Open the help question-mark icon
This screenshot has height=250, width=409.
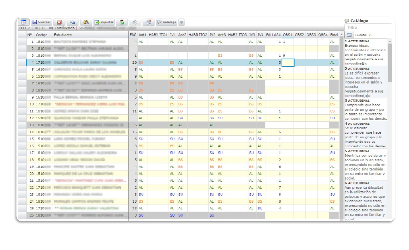coord(182,22)
